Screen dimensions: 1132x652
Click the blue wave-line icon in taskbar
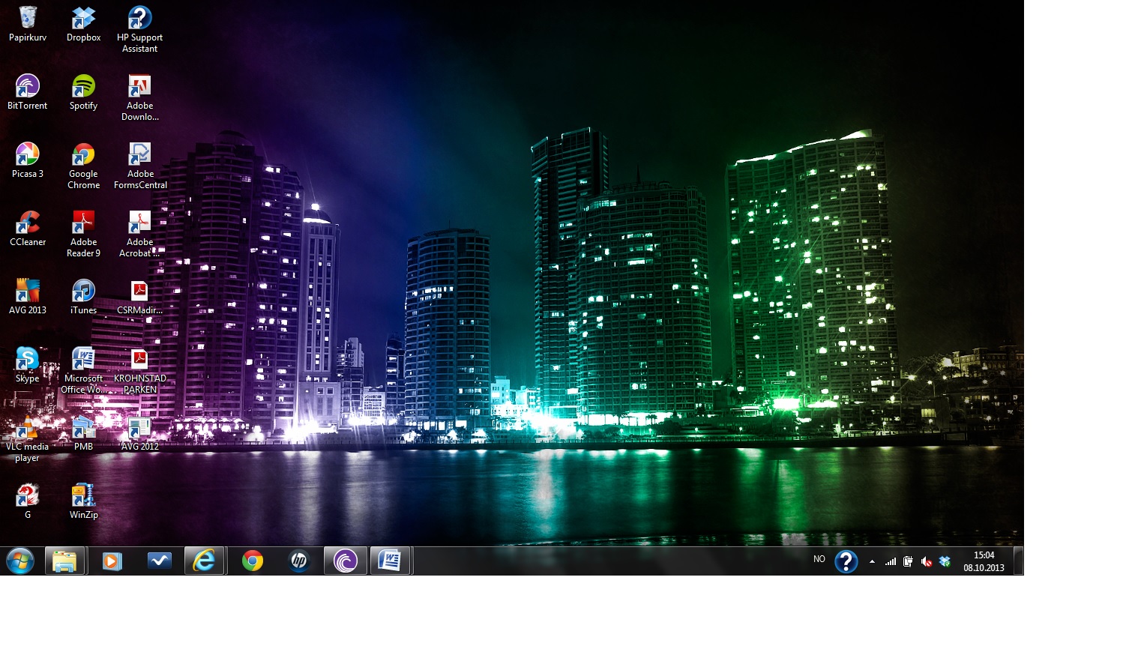[159, 561]
